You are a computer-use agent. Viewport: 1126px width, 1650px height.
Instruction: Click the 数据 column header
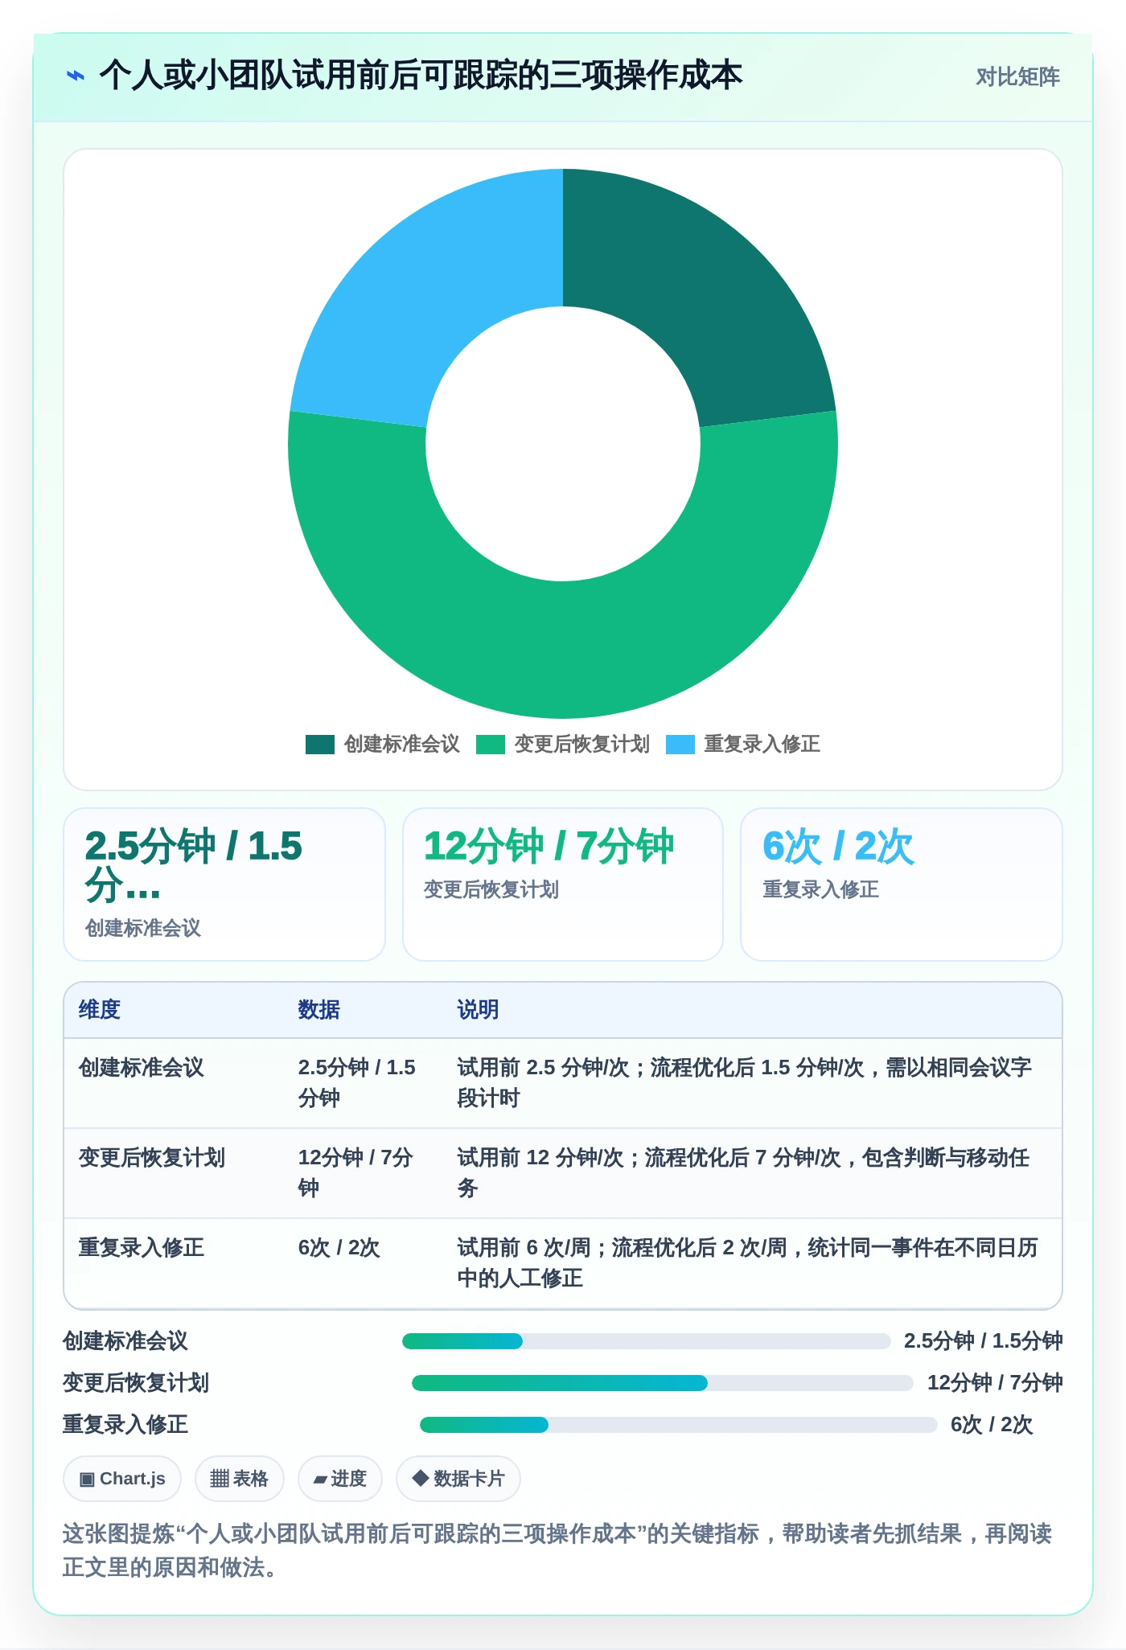[319, 1010]
